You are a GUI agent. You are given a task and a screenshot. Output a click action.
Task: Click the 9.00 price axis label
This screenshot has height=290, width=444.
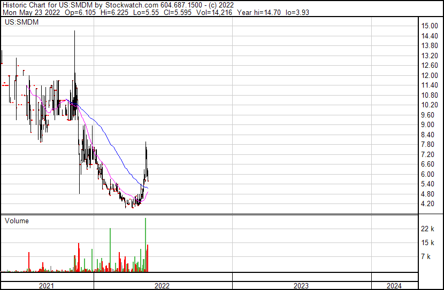tap(427, 124)
